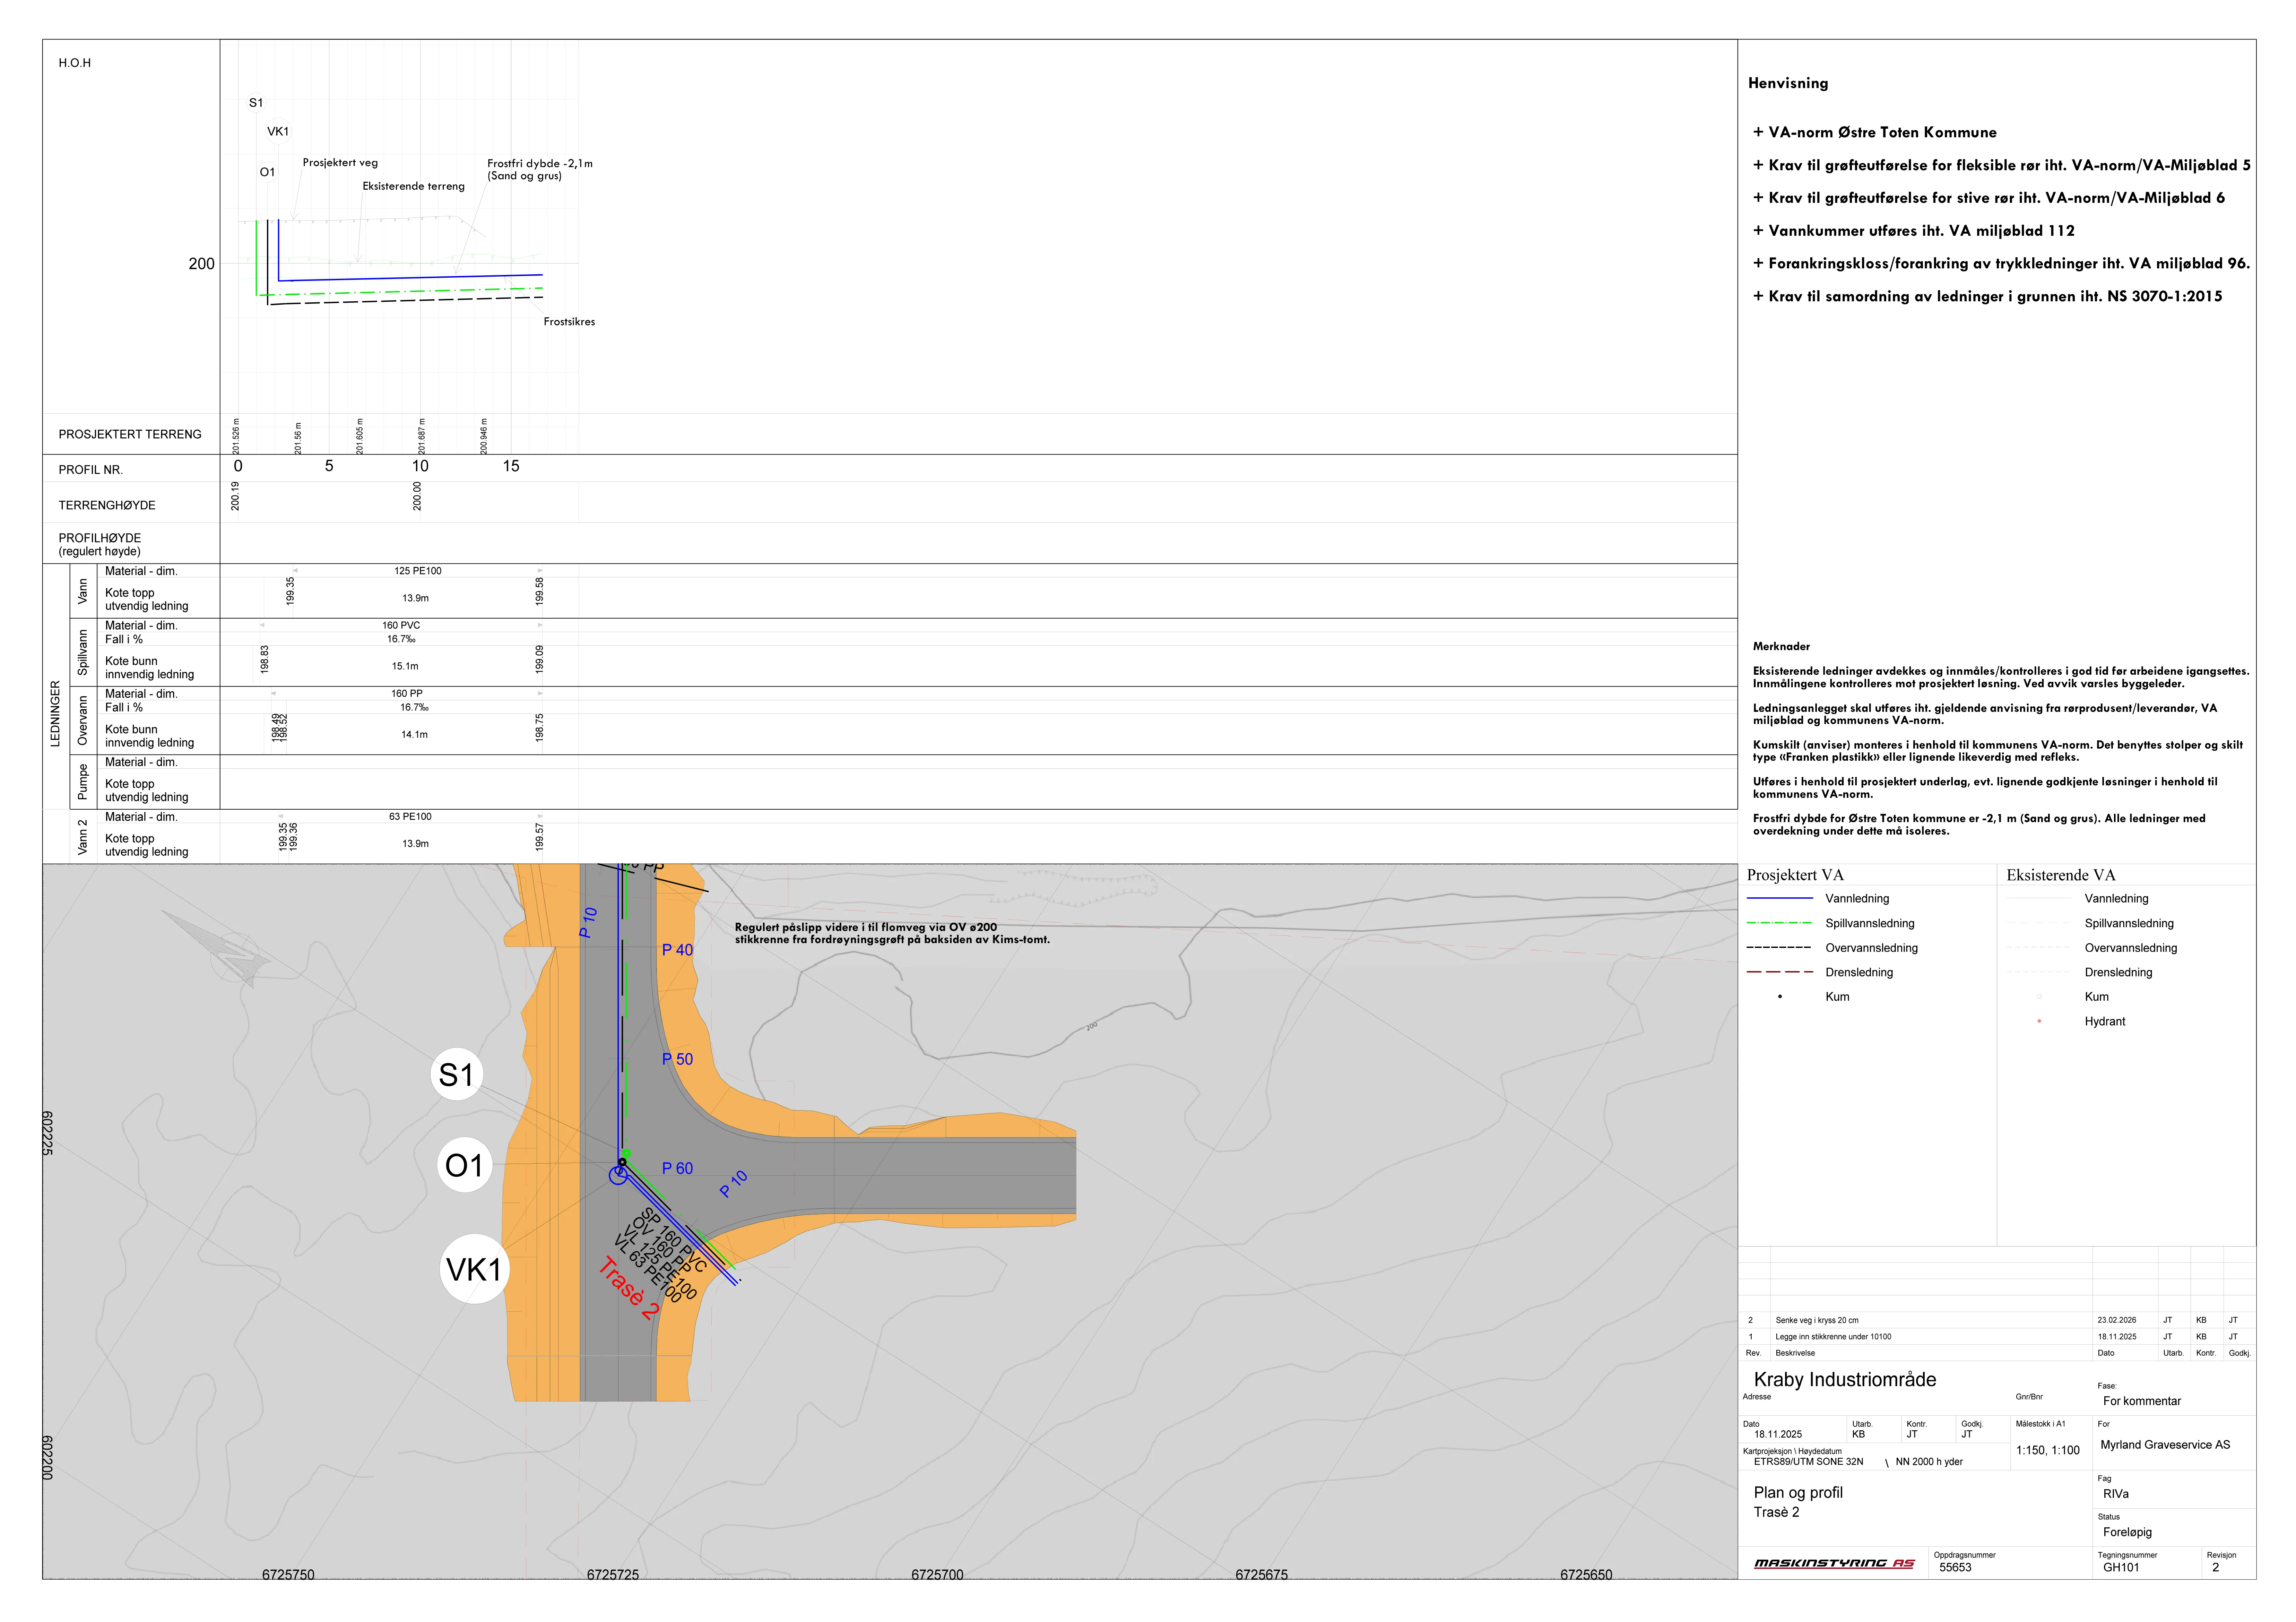
Task: Click the coordinate label '602225'
Action: 47,1133
